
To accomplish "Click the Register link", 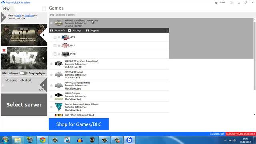I will 29,16.
